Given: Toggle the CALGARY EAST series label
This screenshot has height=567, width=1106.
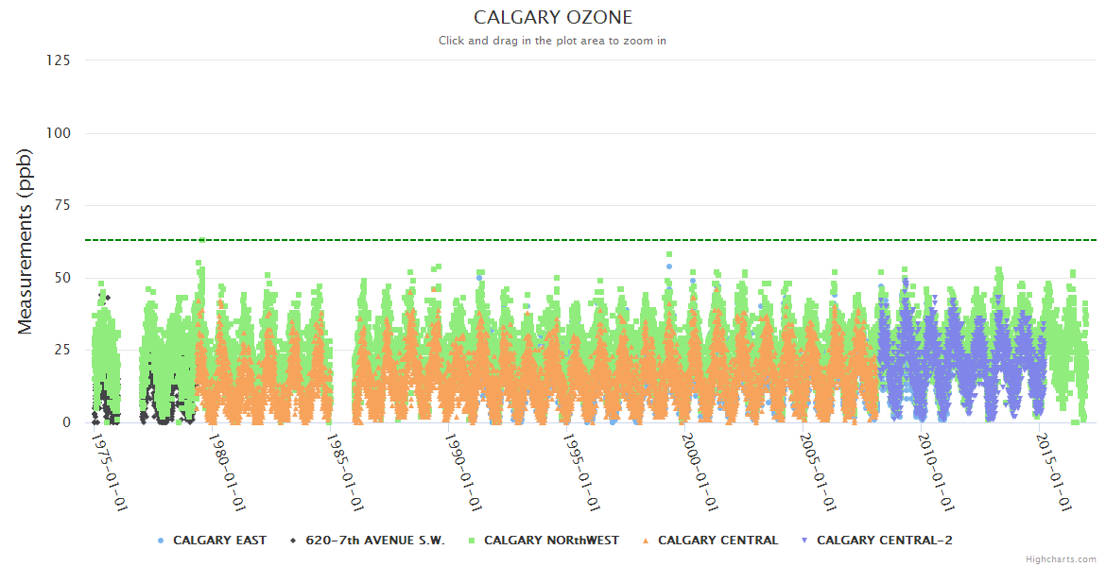Looking at the screenshot, I should (x=219, y=541).
